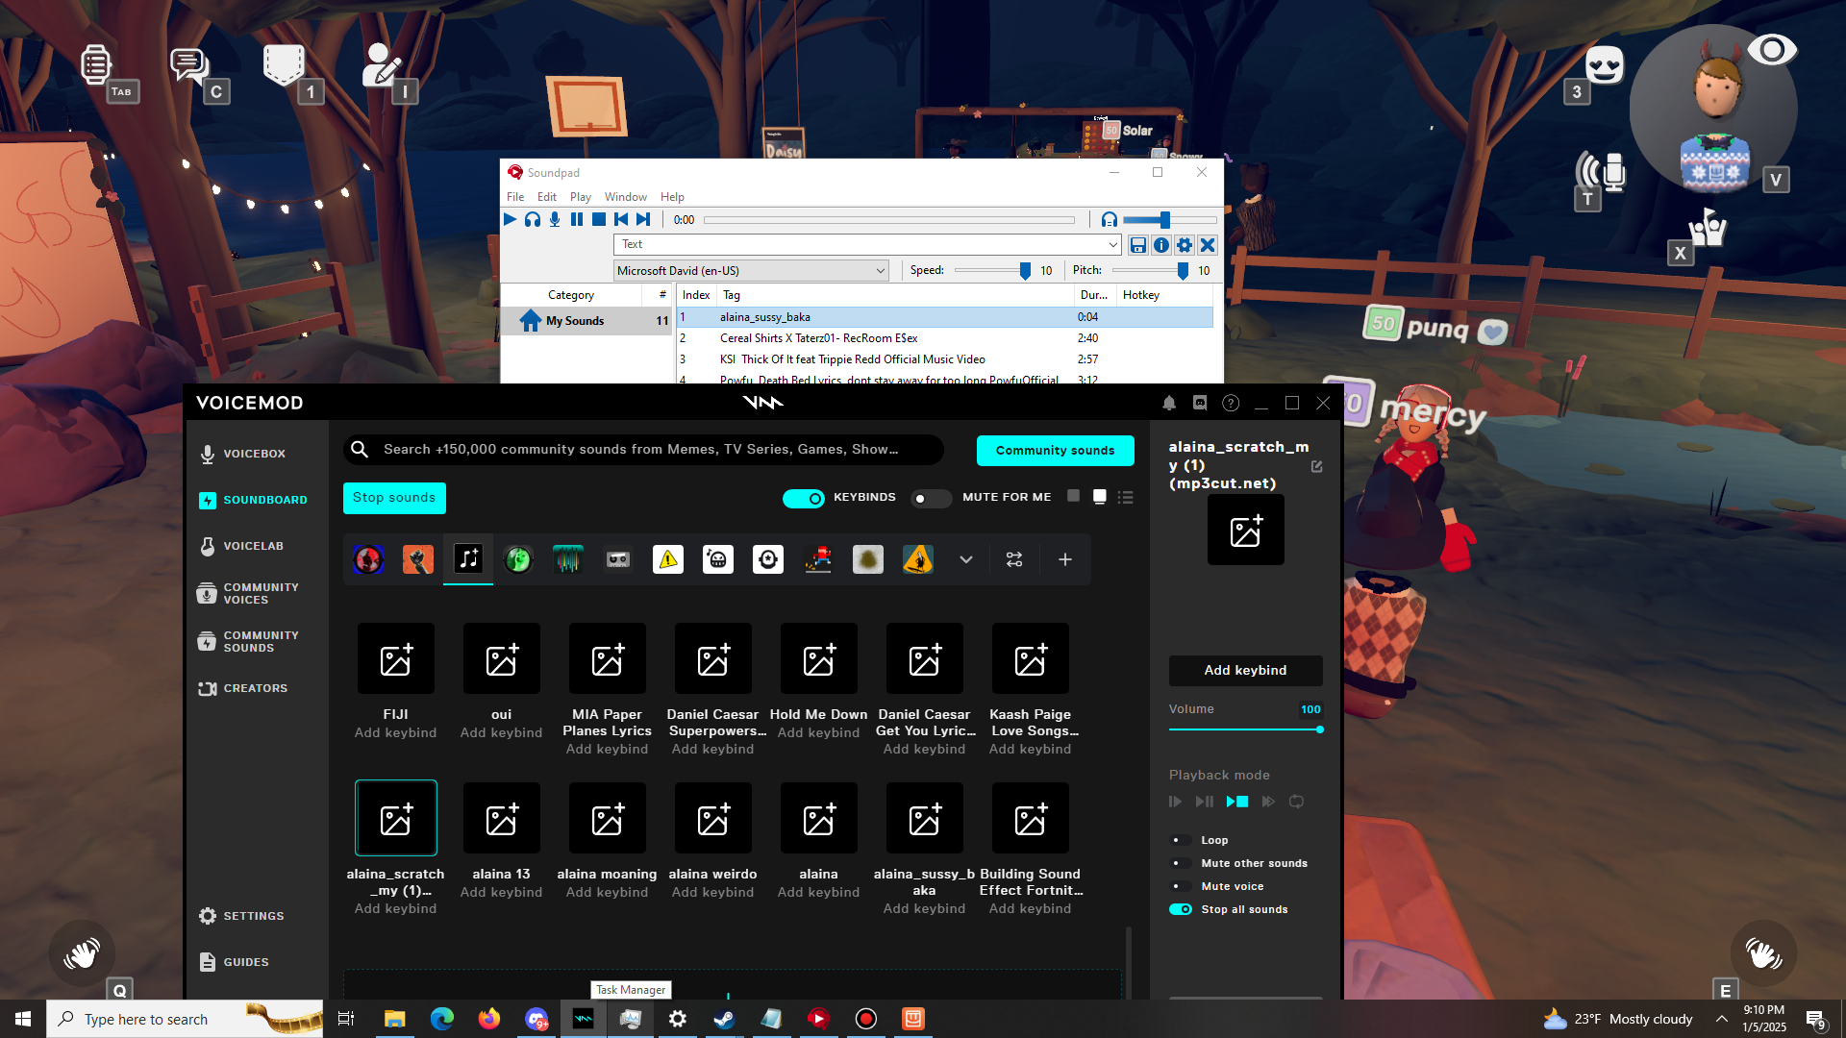Open the soundboard reorder settings icon
The width and height of the screenshot is (1846, 1038).
(x=1014, y=559)
